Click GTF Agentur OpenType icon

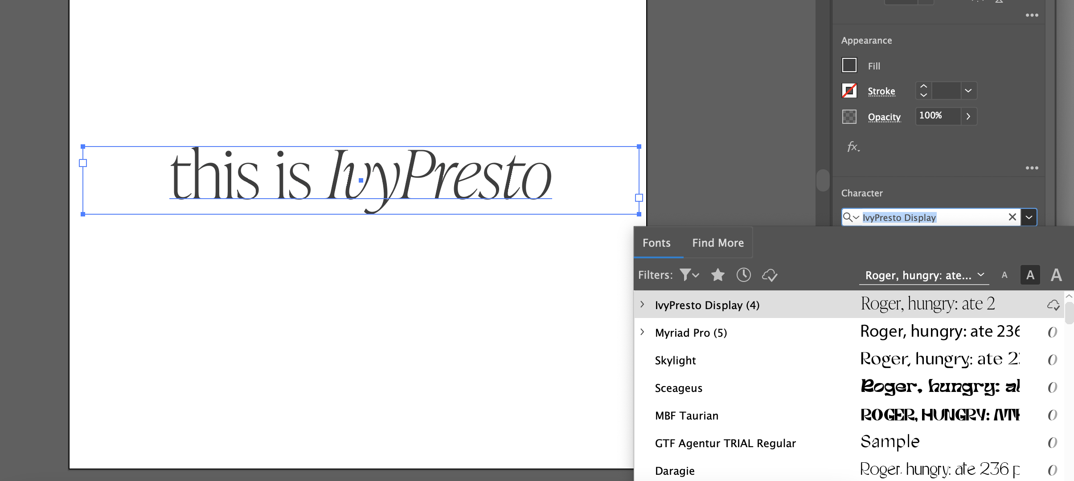[x=1052, y=443]
